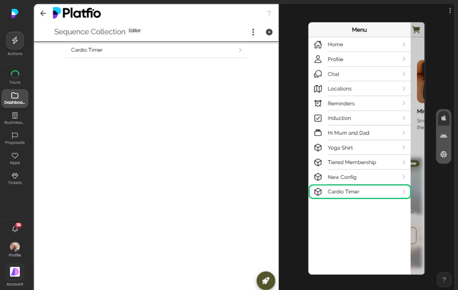Open the top-right three-dot menu

pos(450,10)
